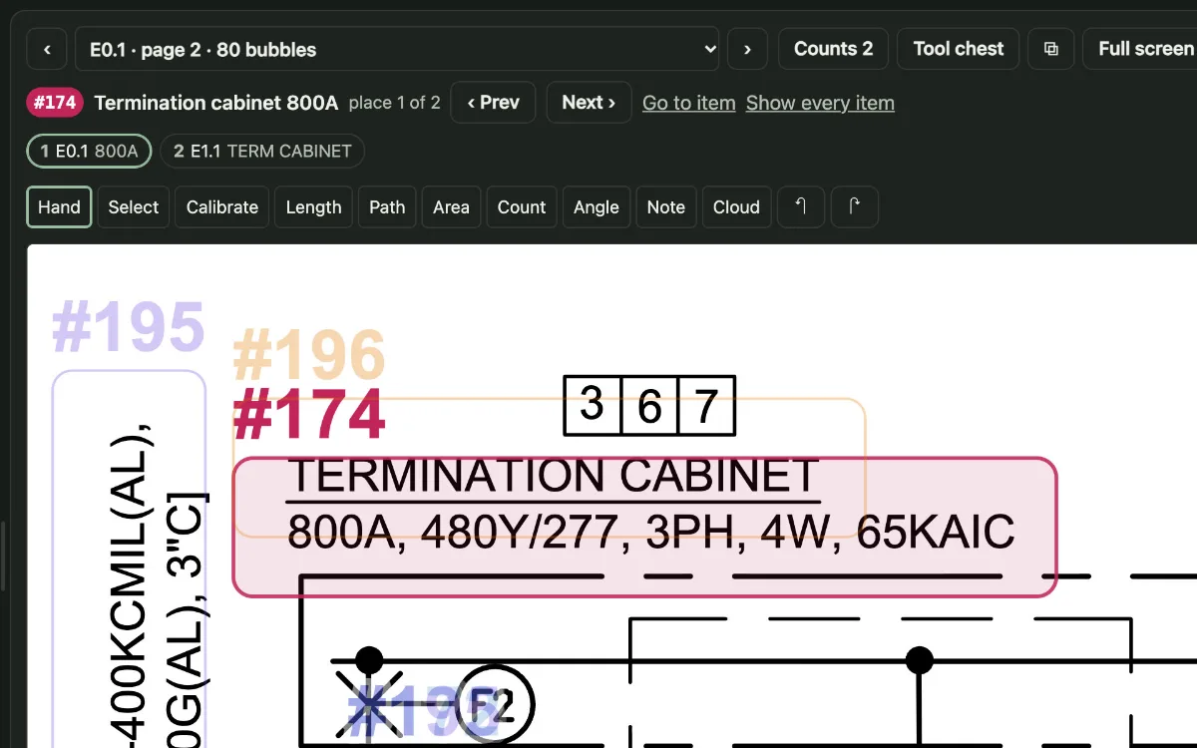Open the Tool chest
Image resolution: width=1197 pixels, height=748 pixels.
coord(959,49)
